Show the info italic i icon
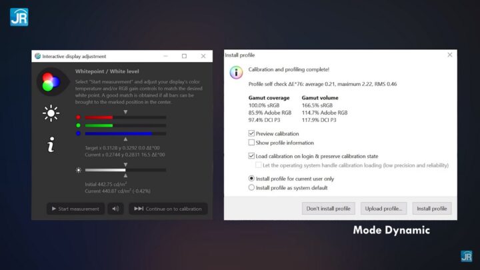 coord(51,144)
